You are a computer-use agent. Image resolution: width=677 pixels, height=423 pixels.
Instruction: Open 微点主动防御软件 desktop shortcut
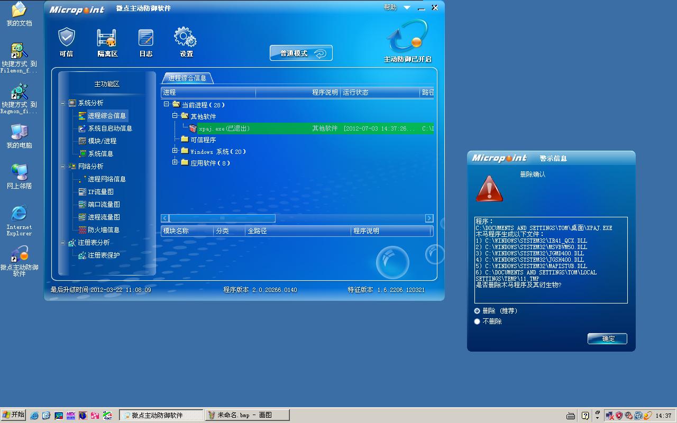pyautogui.click(x=19, y=255)
